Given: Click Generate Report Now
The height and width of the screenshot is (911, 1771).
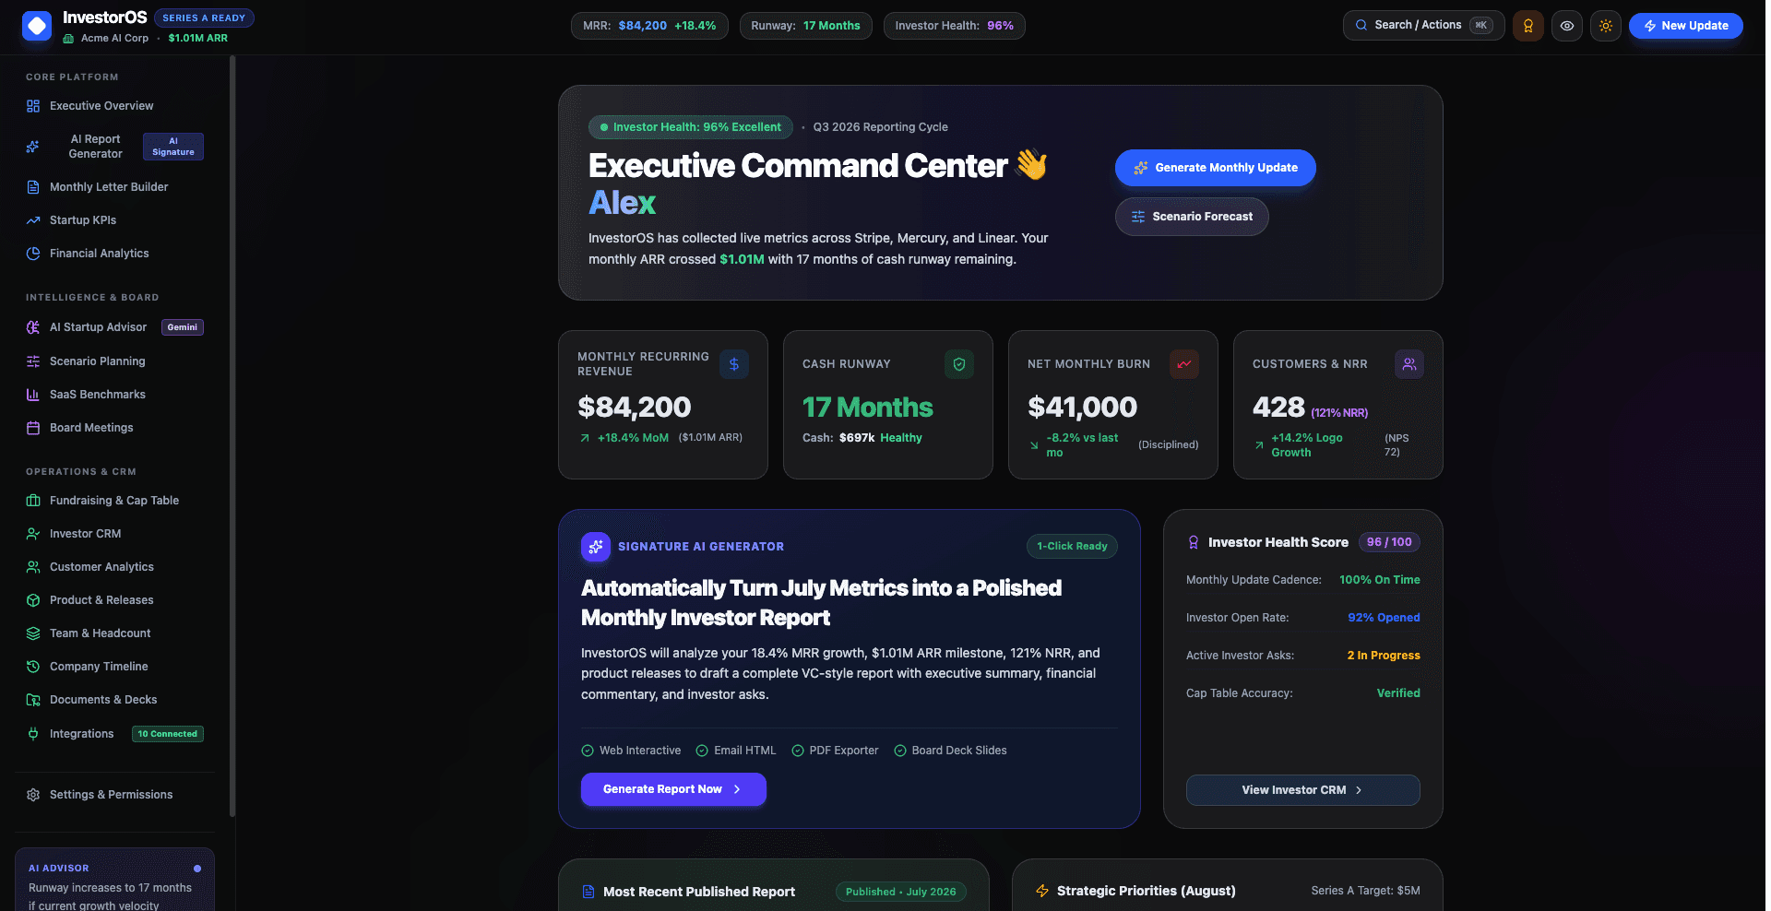Looking at the screenshot, I should coord(673,789).
